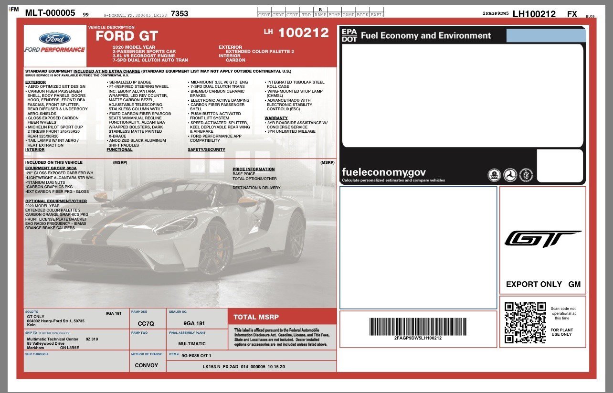Viewport: 613px width, 393px height.
Task: Select the "EXFL" box in the top strip
Action: click(377, 15)
